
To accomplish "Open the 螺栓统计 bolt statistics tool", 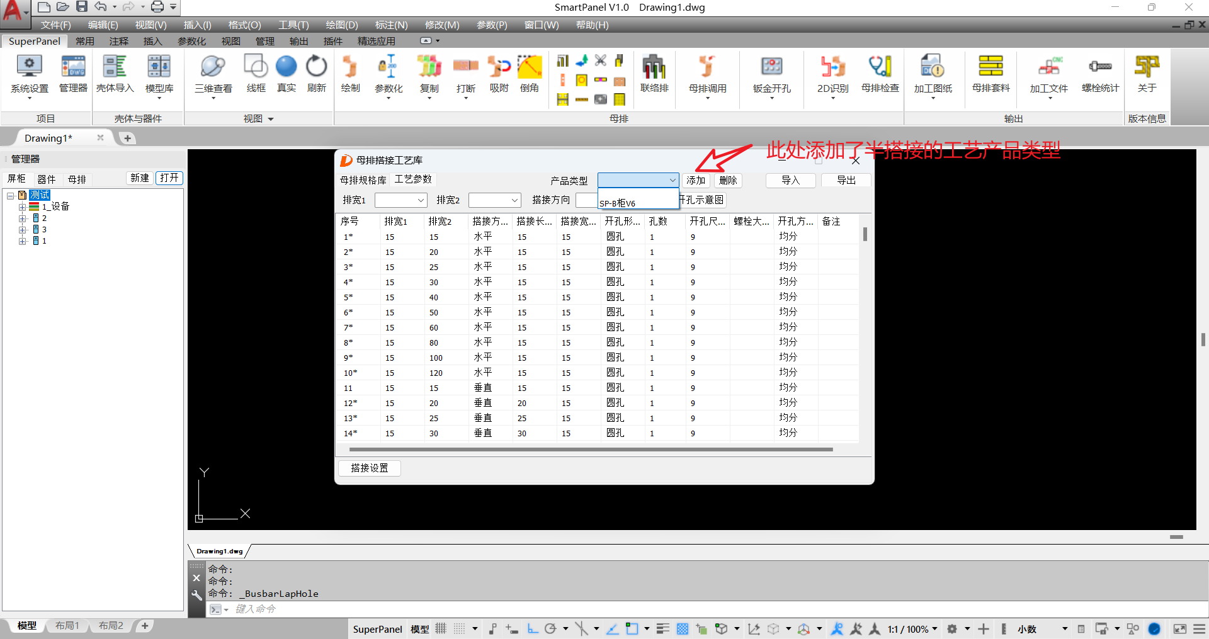I will pos(1100,75).
